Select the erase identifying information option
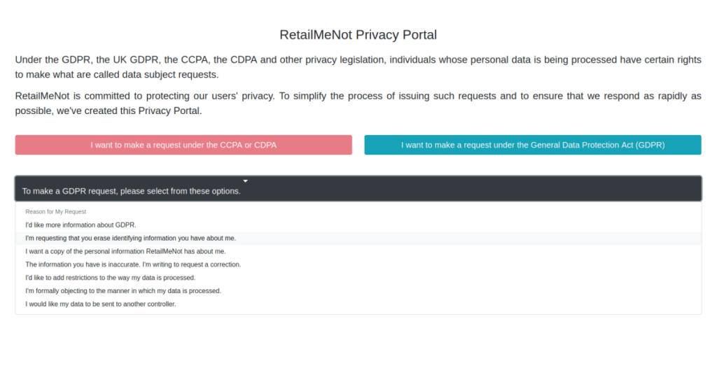The image size is (717, 375). click(x=130, y=238)
